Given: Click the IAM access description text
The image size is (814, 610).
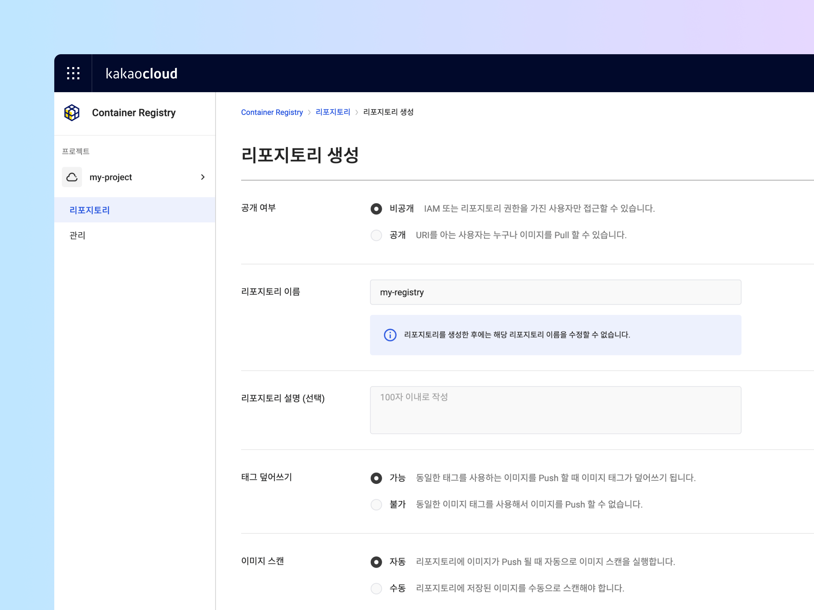Looking at the screenshot, I should click(x=539, y=209).
